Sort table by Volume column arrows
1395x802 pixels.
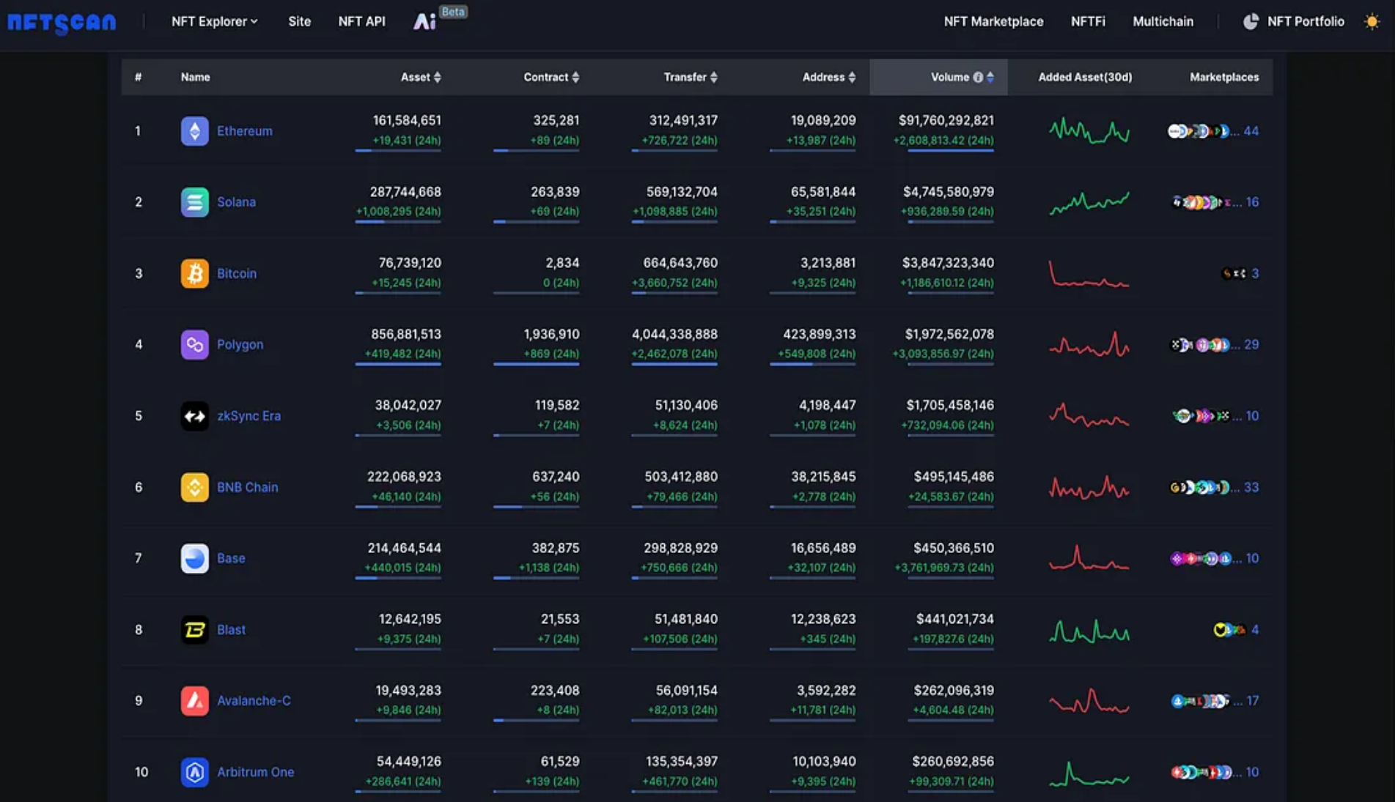tap(990, 77)
